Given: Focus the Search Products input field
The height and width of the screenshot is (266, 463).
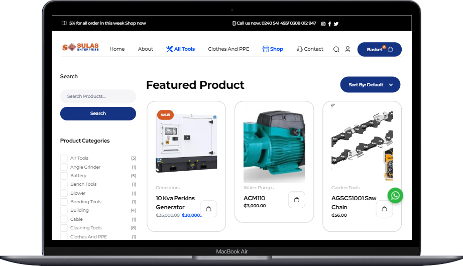Looking at the screenshot, I should [x=98, y=96].
